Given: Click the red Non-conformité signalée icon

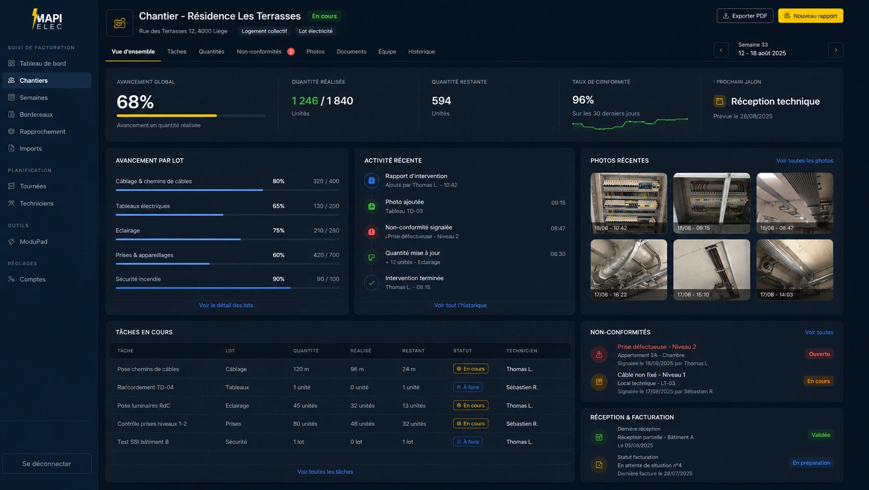Looking at the screenshot, I should point(372,232).
